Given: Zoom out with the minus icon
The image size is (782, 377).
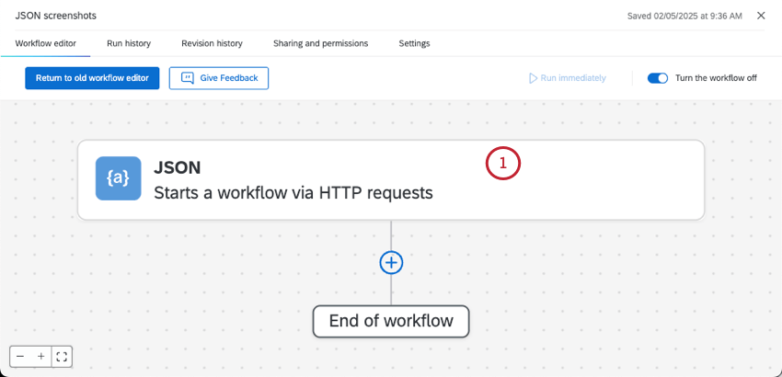Looking at the screenshot, I should (x=20, y=356).
